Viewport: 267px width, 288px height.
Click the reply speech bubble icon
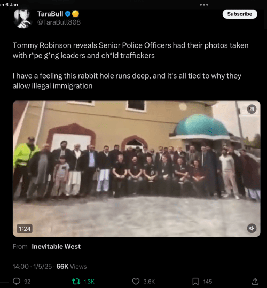[17, 282]
